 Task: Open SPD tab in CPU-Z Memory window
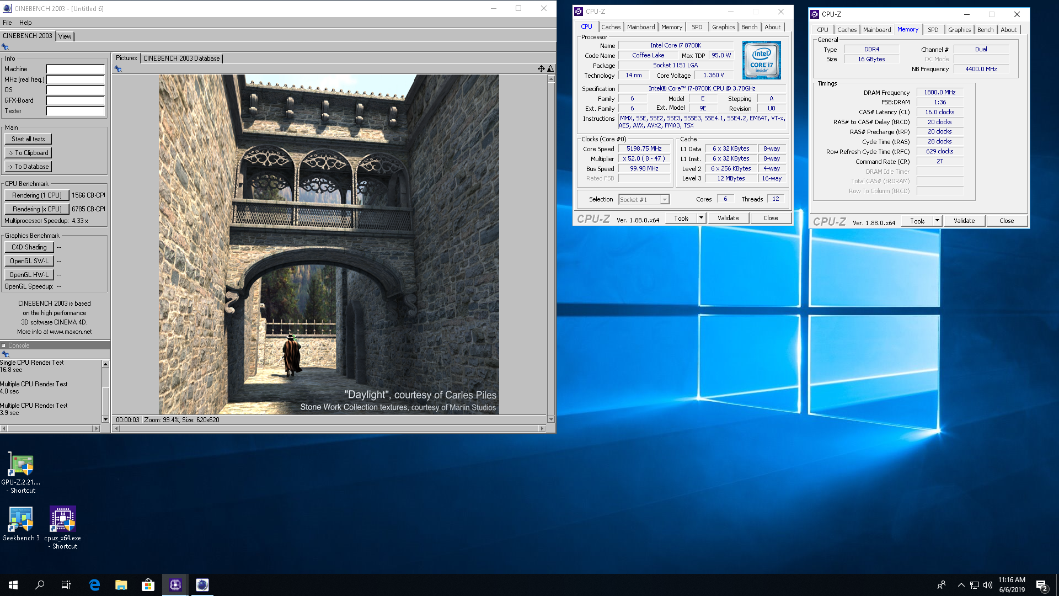(x=933, y=30)
